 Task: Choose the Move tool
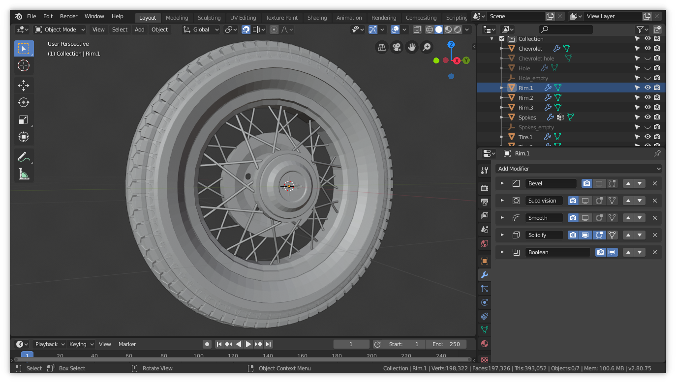tap(24, 85)
